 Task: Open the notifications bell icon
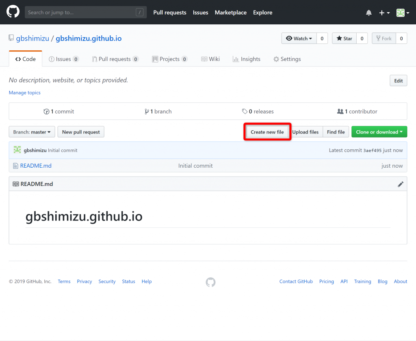[368, 13]
